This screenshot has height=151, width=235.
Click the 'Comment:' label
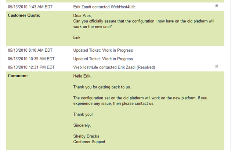[18, 76]
